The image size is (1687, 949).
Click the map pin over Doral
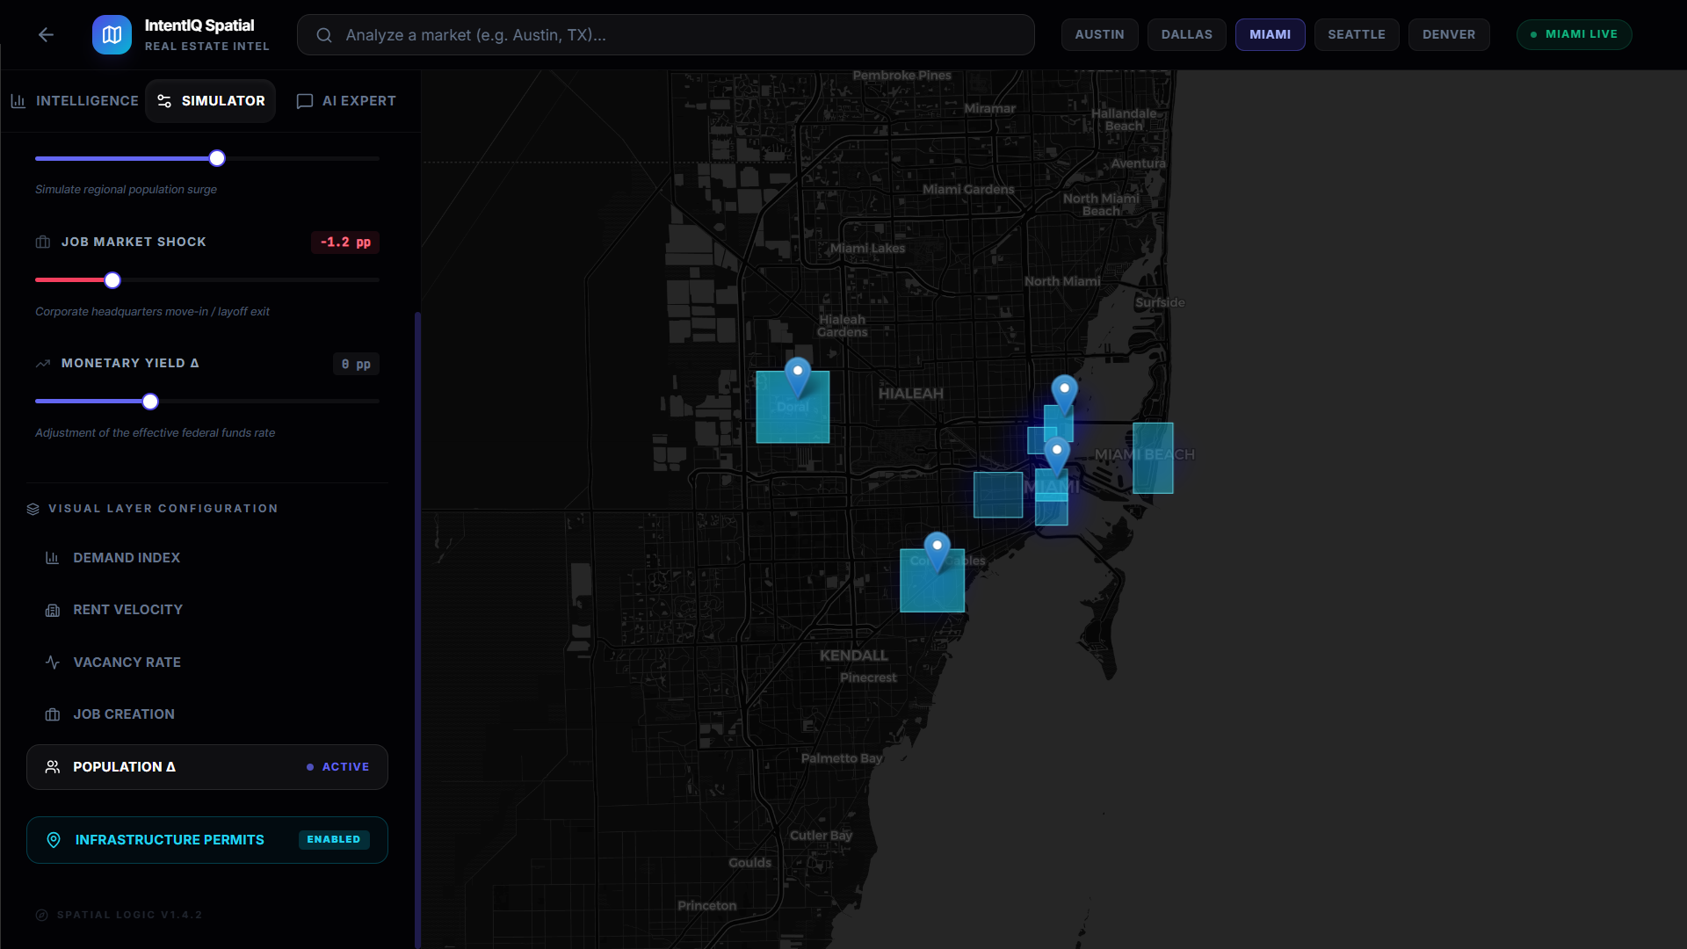(x=797, y=375)
